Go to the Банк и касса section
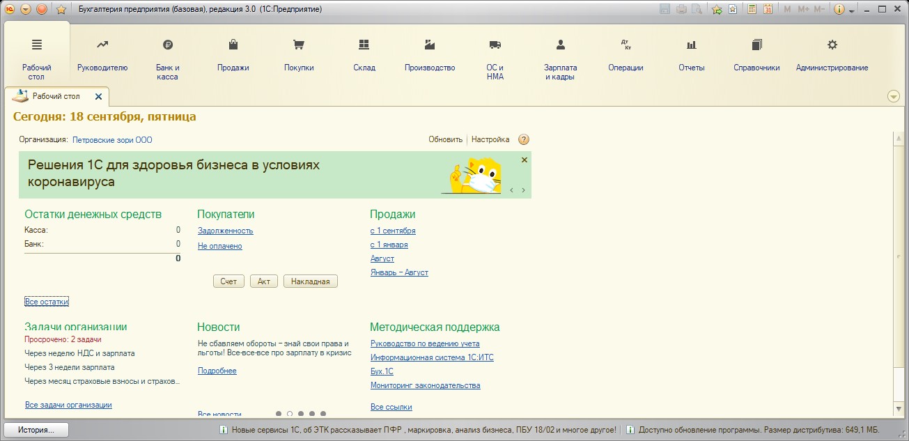This screenshot has height=441, width=909. point(168,59)
